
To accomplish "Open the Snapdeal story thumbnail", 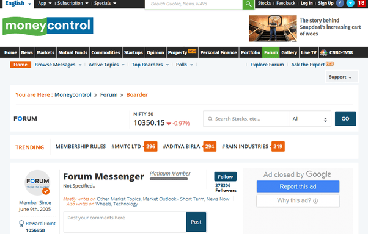I will pyautogui.click(x=273, y=29).
